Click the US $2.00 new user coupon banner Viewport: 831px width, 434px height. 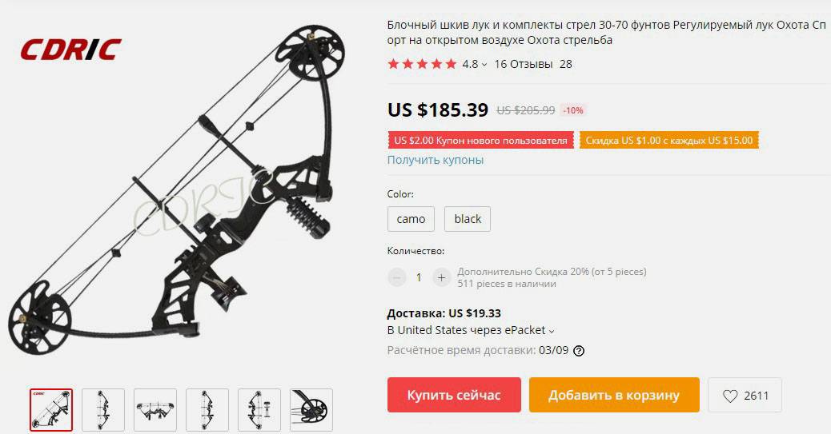[x=480, y=140]
